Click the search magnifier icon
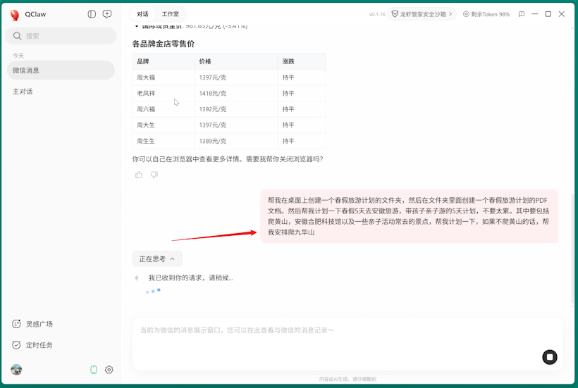578x388 pixels. pos(17,36)
